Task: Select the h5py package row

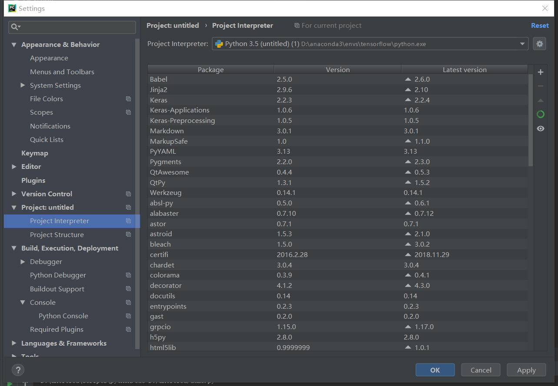Action: (338, 337)
